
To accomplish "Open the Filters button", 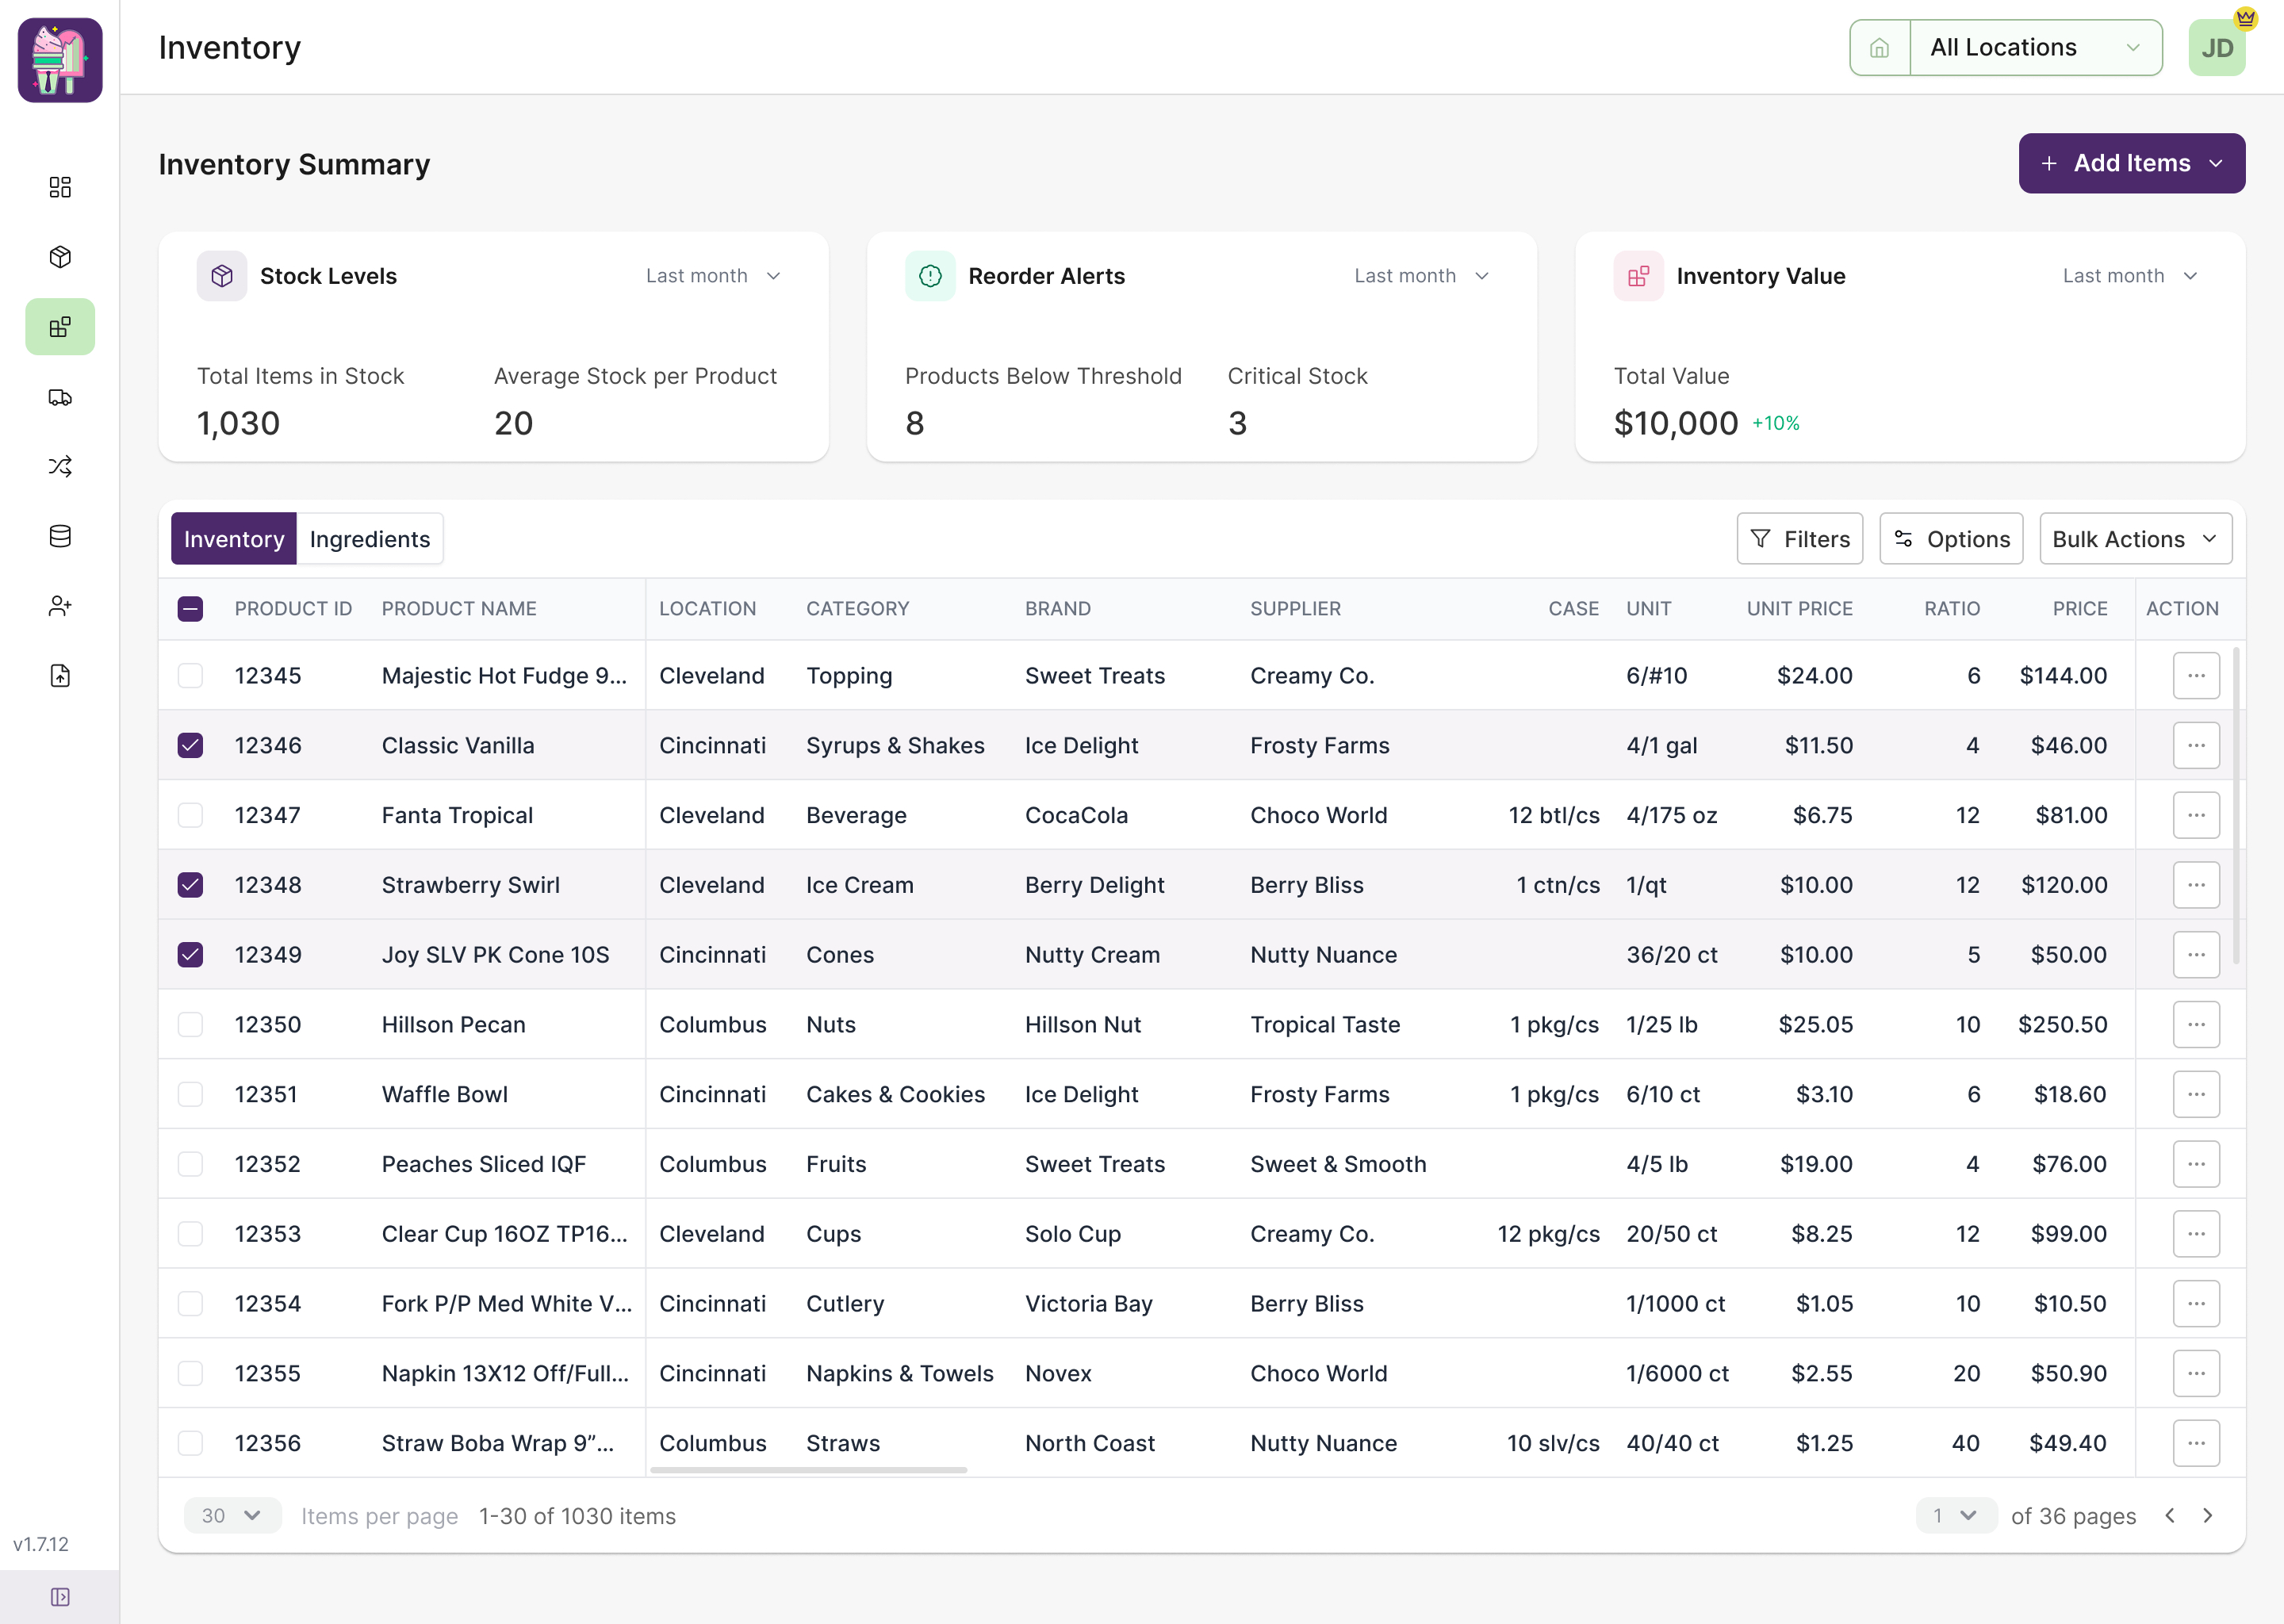I will click(x=1799, y=539).
